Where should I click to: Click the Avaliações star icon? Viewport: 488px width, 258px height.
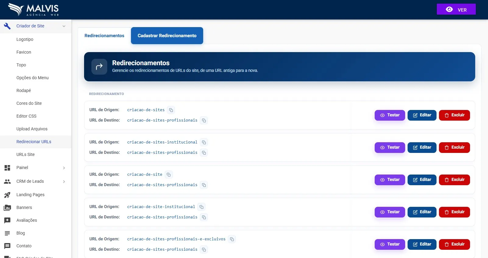7,220
